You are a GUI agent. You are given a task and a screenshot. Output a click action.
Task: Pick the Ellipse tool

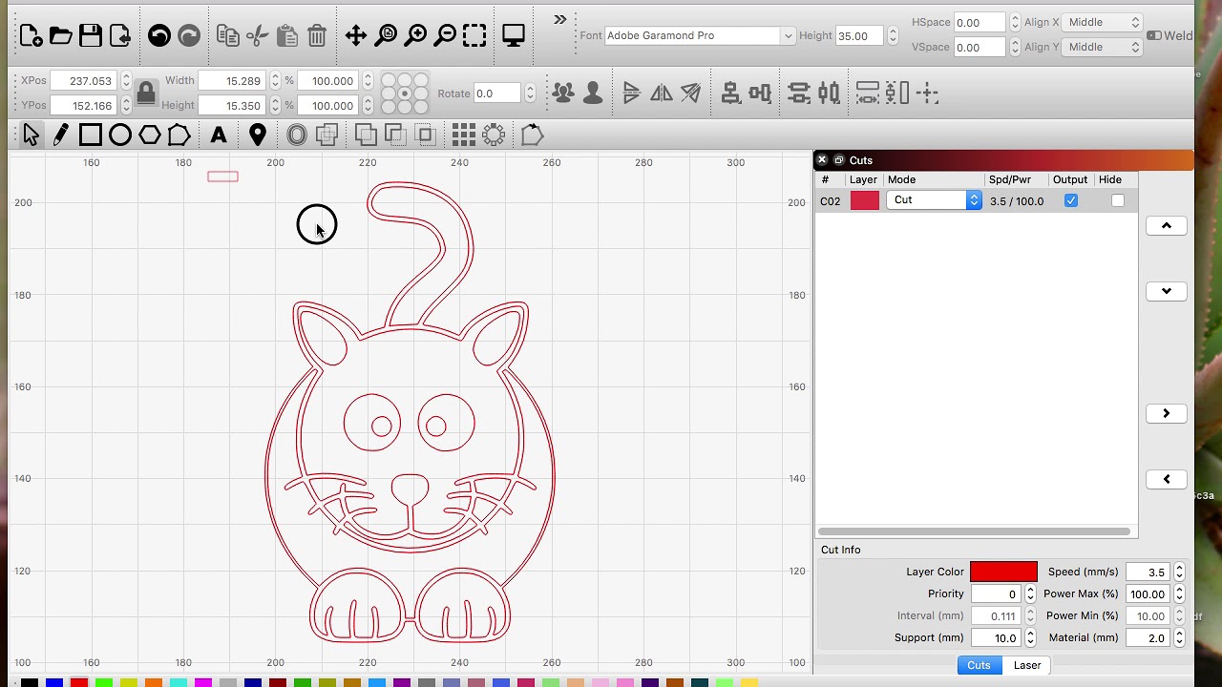(x=120, y=135)
